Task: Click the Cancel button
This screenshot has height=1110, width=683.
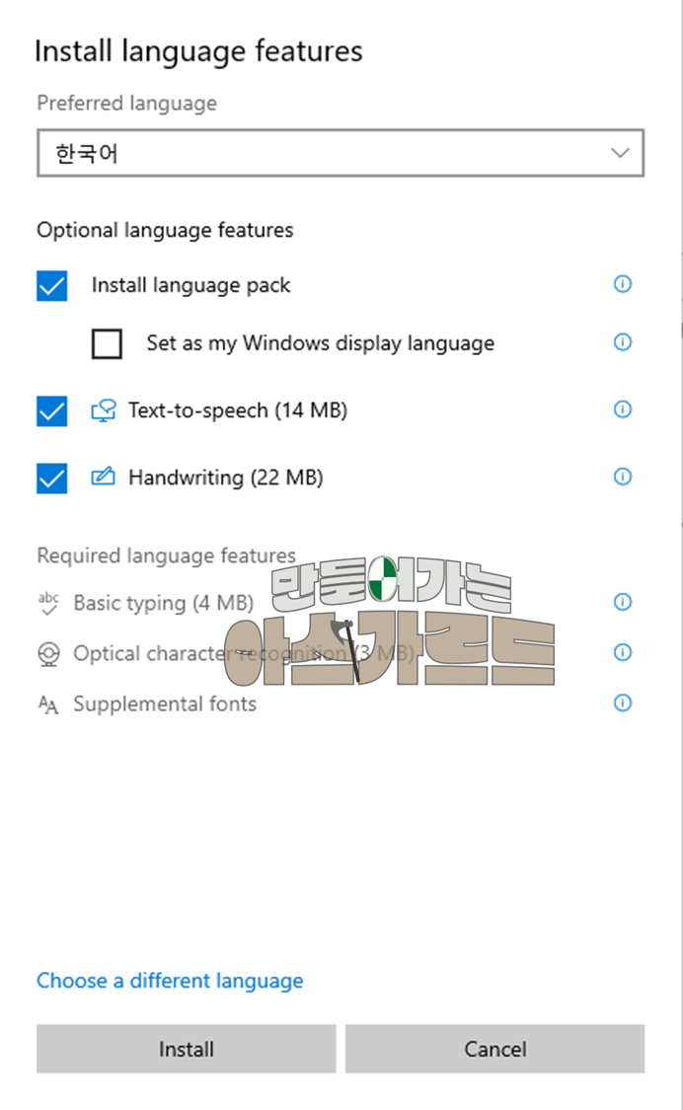Action: pos(495,1049)
